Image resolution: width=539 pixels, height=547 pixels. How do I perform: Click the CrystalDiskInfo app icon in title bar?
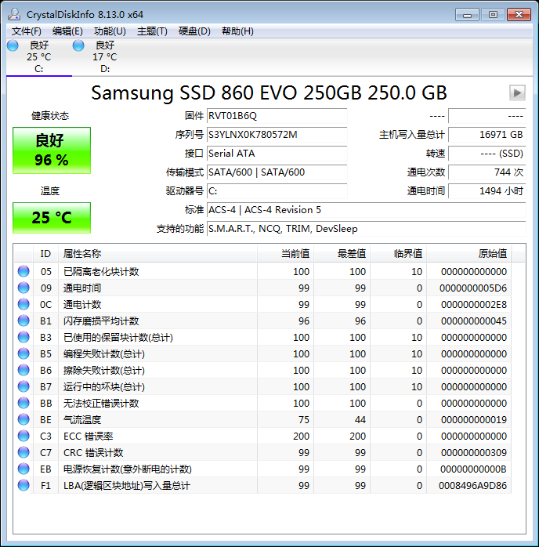[15, 15]
